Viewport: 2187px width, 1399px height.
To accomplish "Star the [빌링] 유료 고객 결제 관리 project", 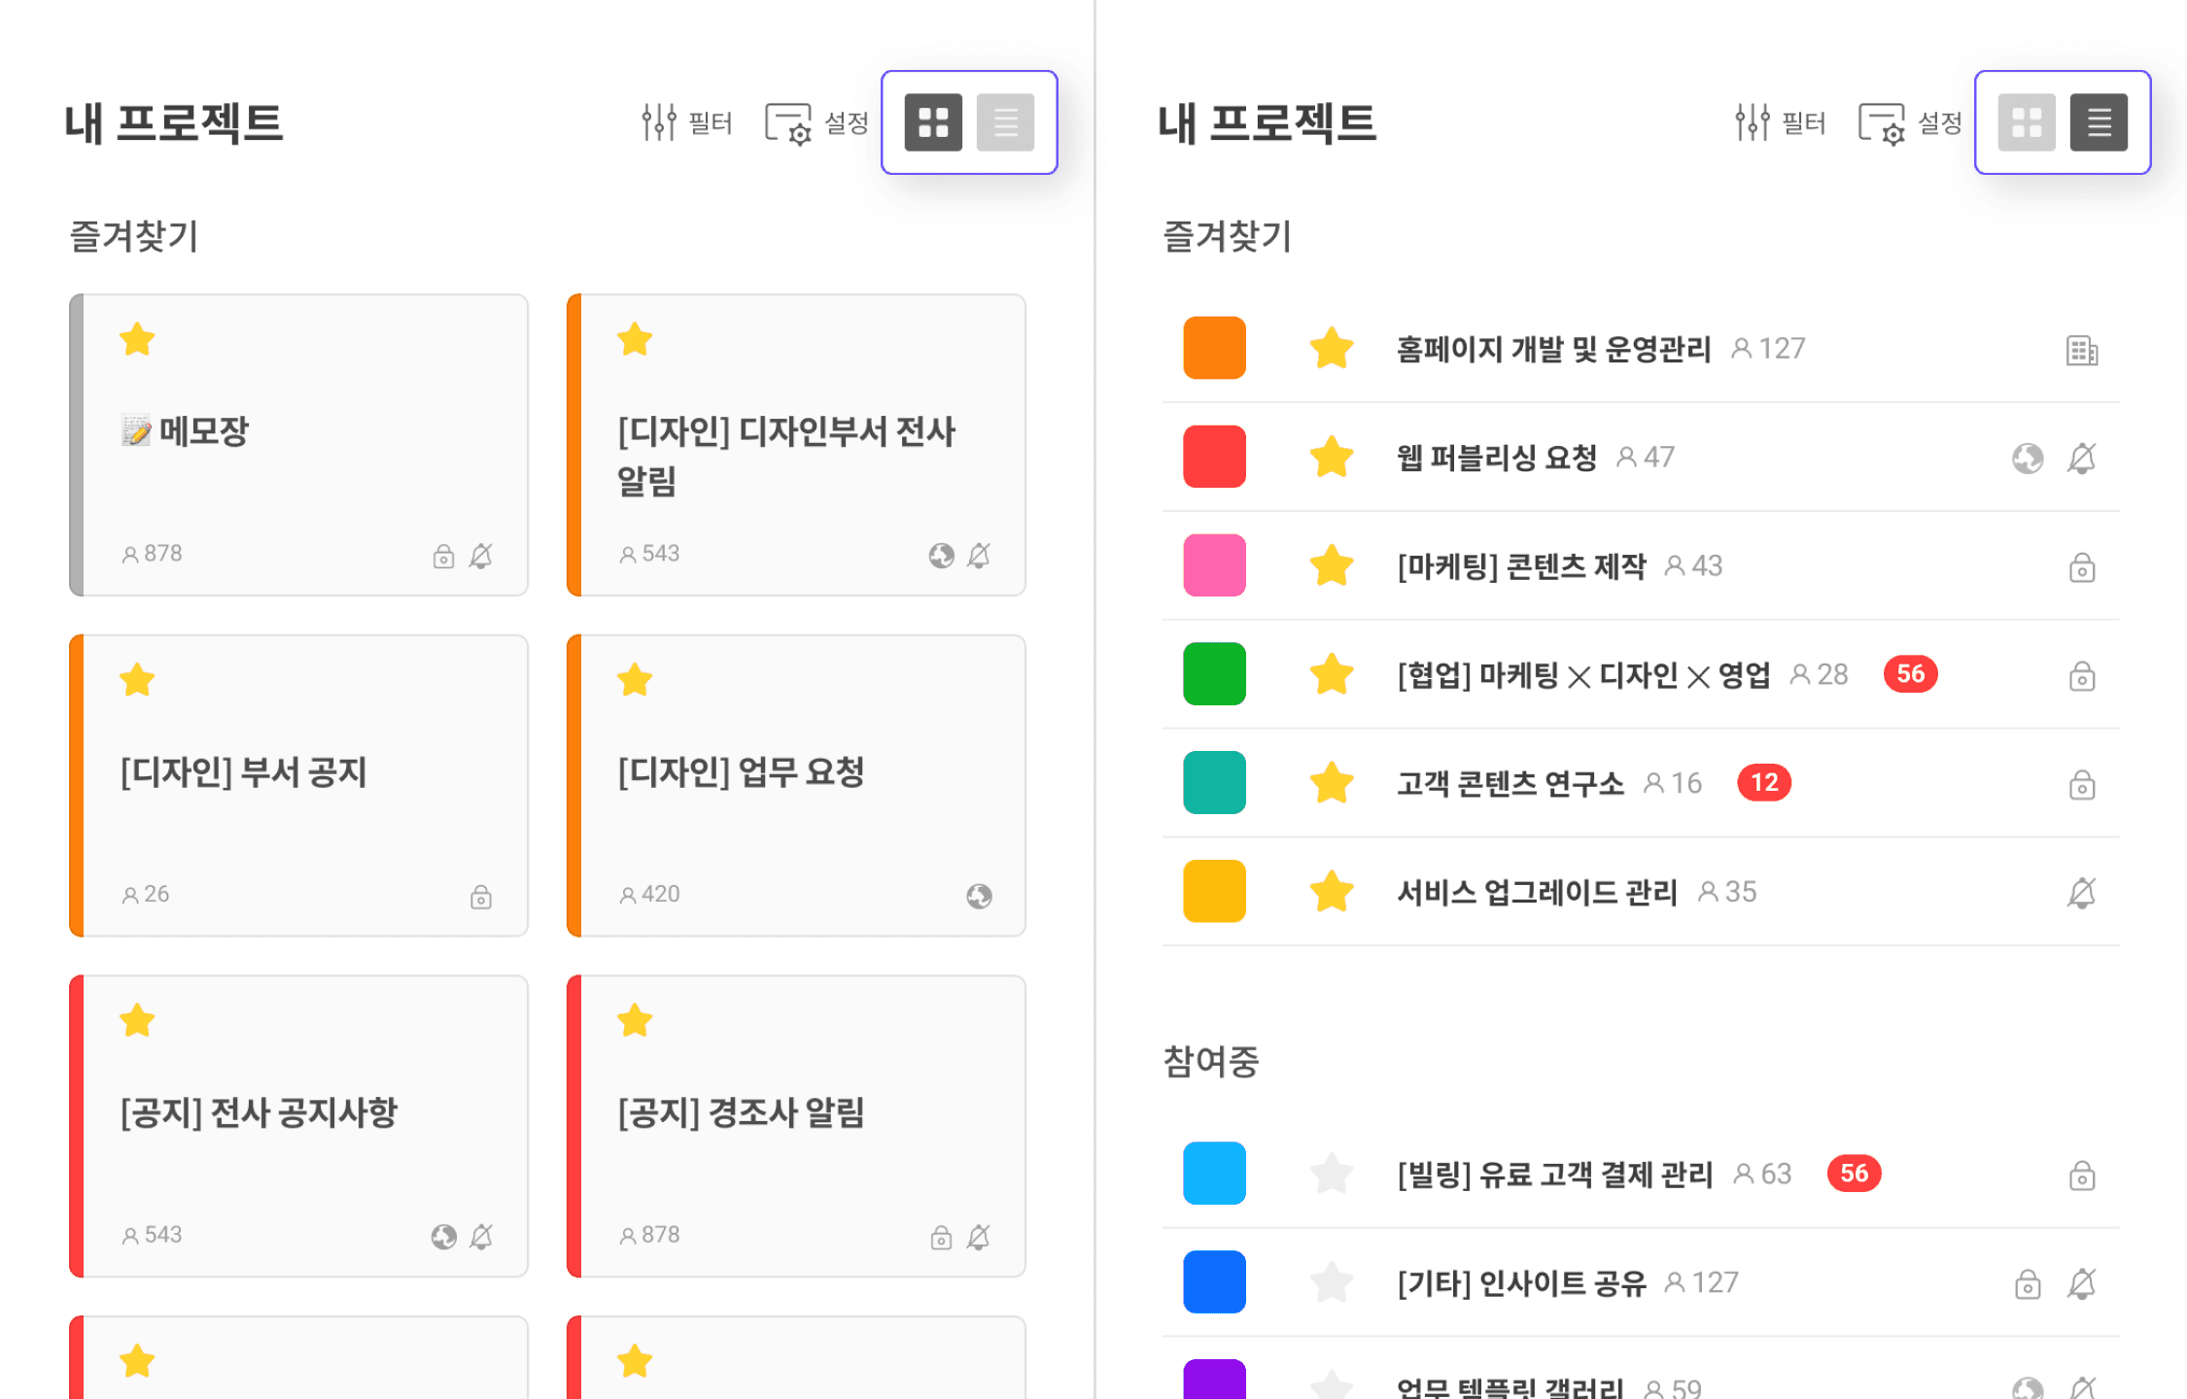I will click(1331, 1174).
